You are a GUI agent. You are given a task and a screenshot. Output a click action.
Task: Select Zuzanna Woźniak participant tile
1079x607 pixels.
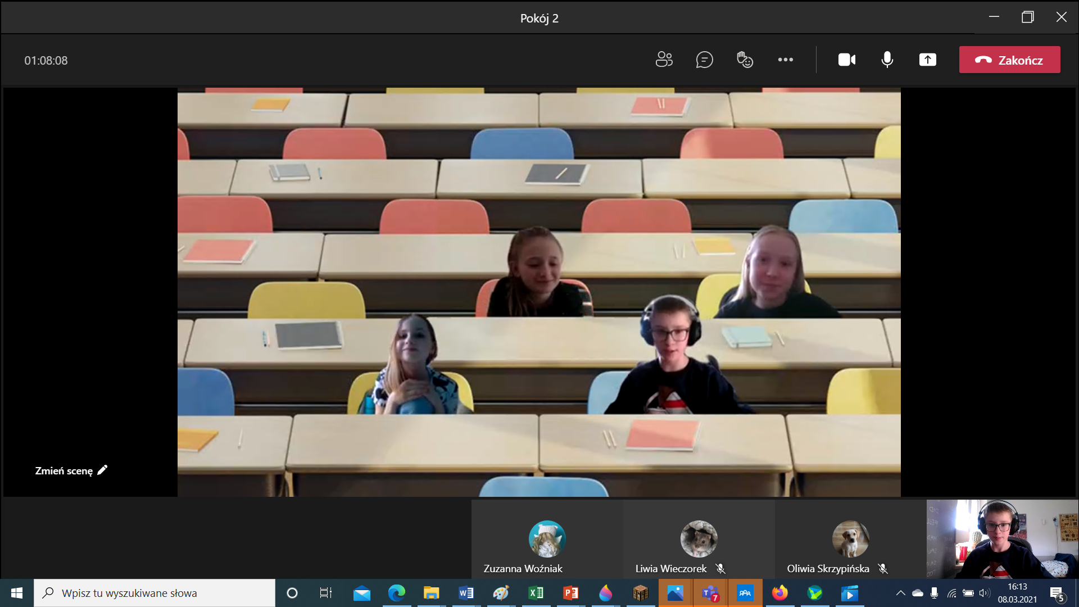click(547, 540)
